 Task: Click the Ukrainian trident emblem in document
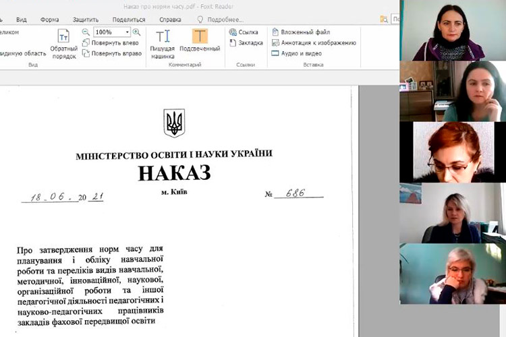tap(174, 123)
